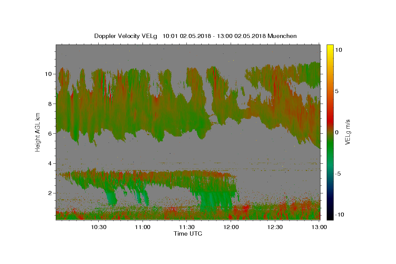396x264 pixels.
Task: Click the 13:00 time tick label
Action: pos(319,227)
